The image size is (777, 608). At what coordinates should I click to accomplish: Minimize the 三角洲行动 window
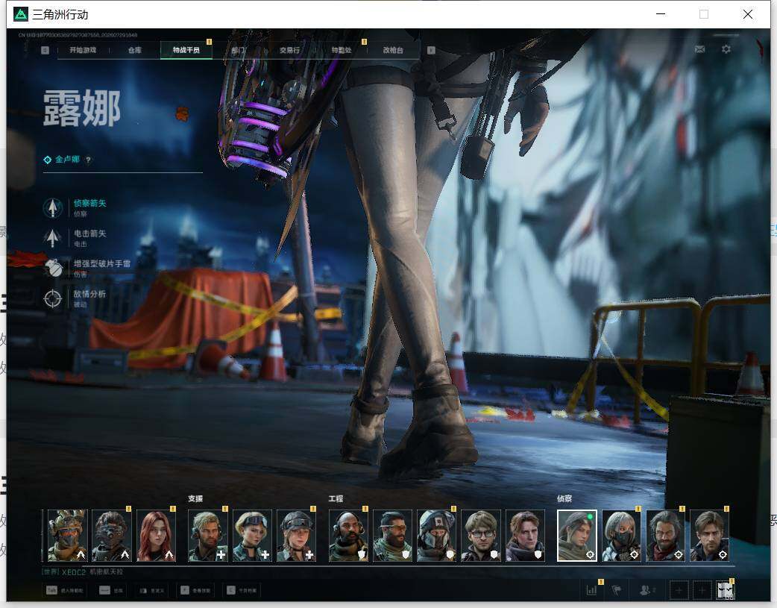coord(661,14)
